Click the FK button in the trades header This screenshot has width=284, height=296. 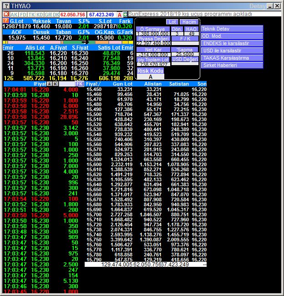[80, 84]
